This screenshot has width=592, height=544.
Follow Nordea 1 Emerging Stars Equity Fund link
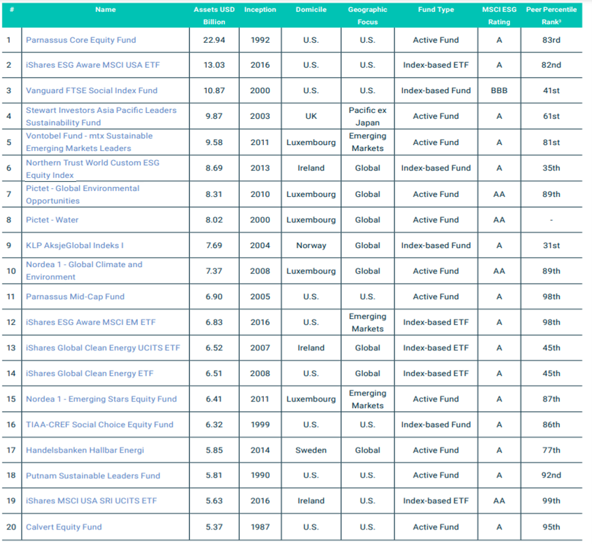(101, 399)
